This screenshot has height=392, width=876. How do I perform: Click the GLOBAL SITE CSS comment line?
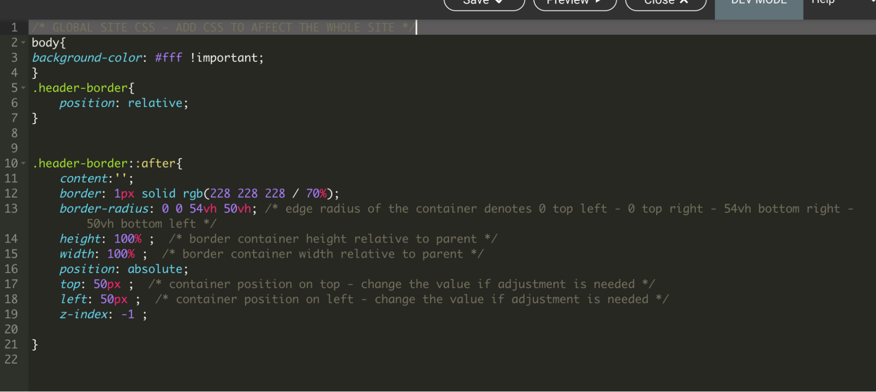(x=223, y=28)
